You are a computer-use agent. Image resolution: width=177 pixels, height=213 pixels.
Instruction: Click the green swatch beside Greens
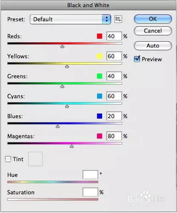[x=100, y=76]
